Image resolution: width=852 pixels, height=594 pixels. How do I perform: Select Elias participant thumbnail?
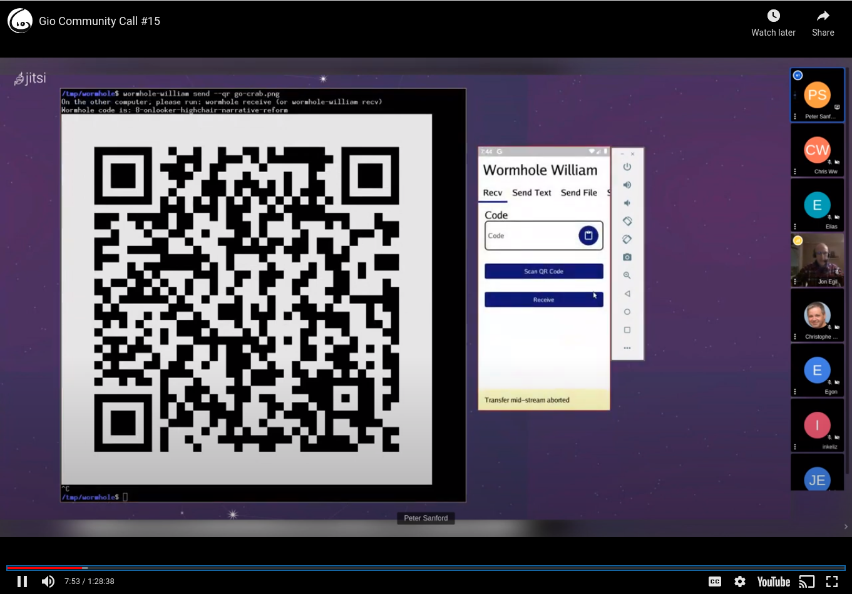pos(818,205)
